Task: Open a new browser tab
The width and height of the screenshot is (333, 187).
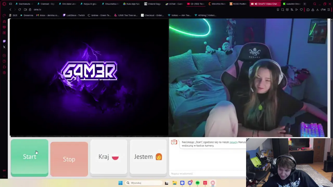Action: tap(304, 4)
